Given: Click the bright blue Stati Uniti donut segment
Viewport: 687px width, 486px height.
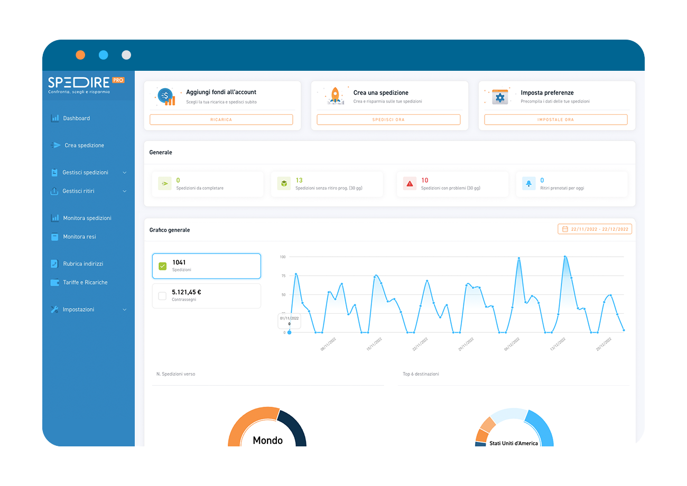Looking at the screenshot, I should (x=543, y=427).
